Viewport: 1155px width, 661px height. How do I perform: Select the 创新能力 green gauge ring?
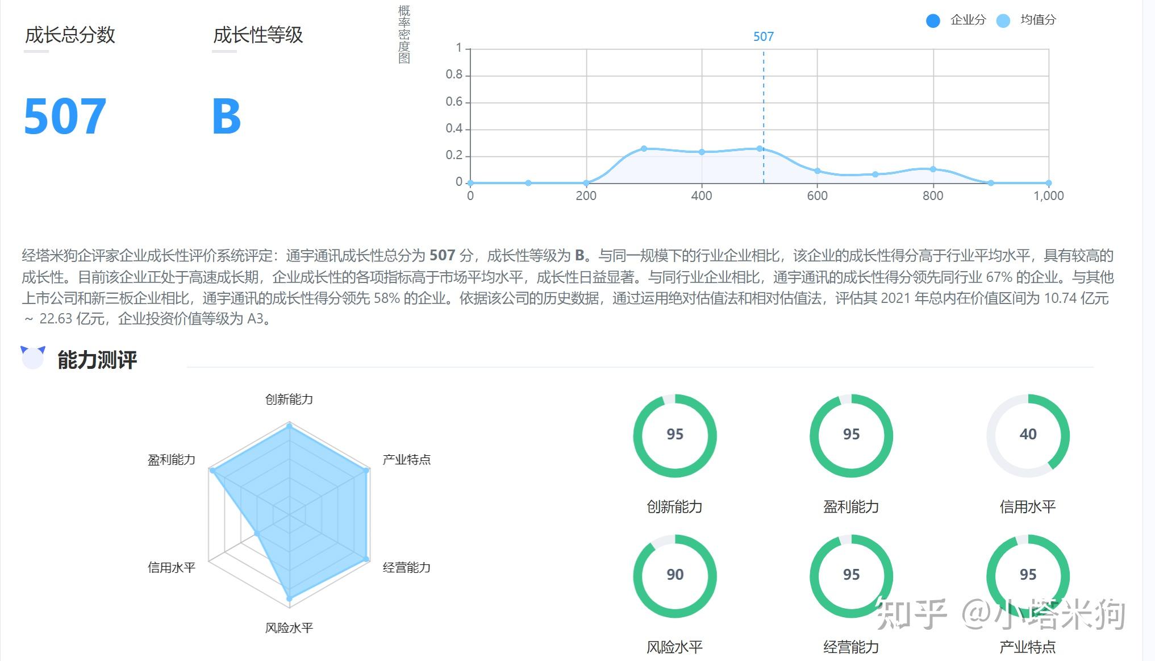[676, 435]
